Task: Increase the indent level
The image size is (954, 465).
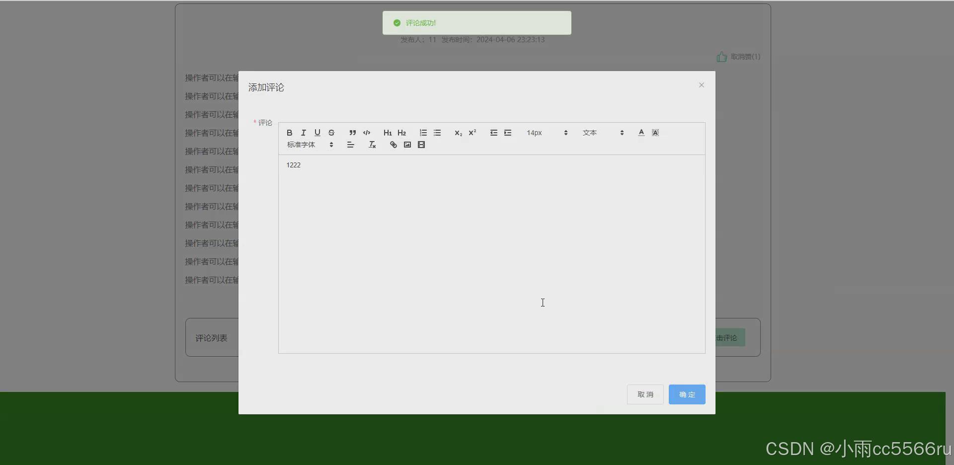Action: coord(508,133)
